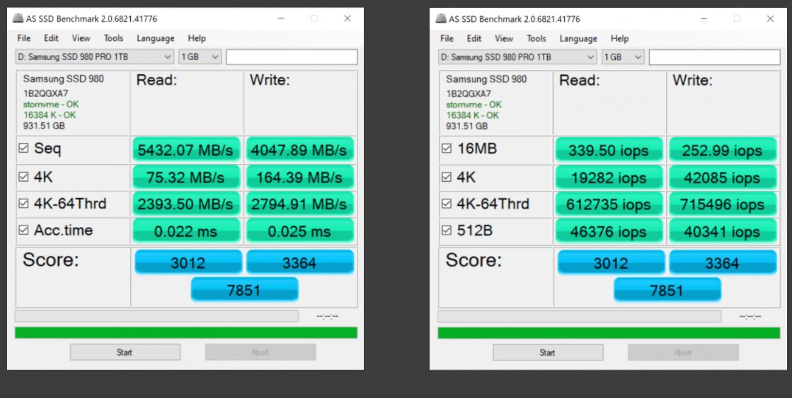Screen dimensions: 792x398
Task: Click the 40341 iops value
Action: (x=723, y=231)
